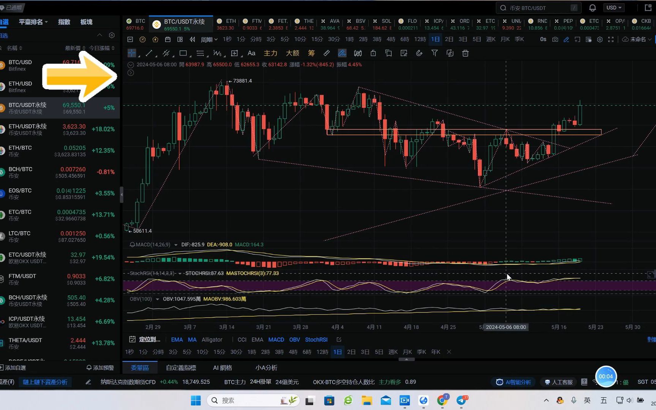The image size is (656, 410).
Task: Open the help question mark icon
Action: (x=584, y=382)
